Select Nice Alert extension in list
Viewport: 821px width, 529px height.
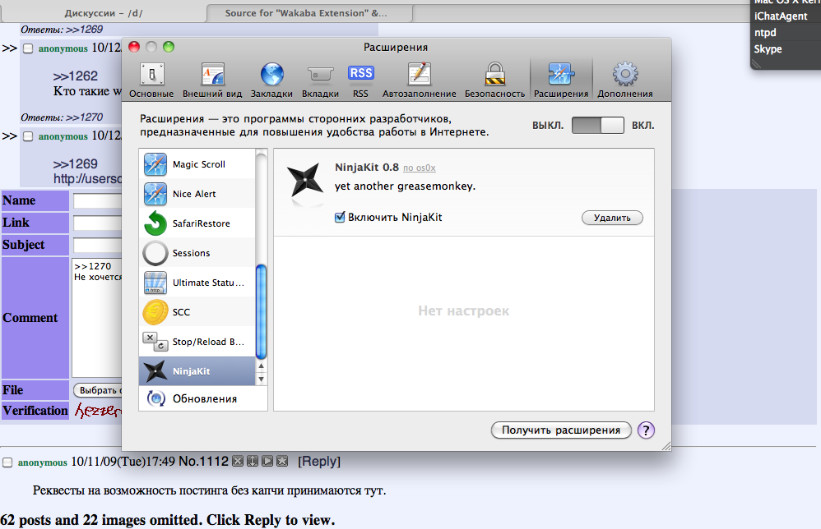[x=197, y=194]
